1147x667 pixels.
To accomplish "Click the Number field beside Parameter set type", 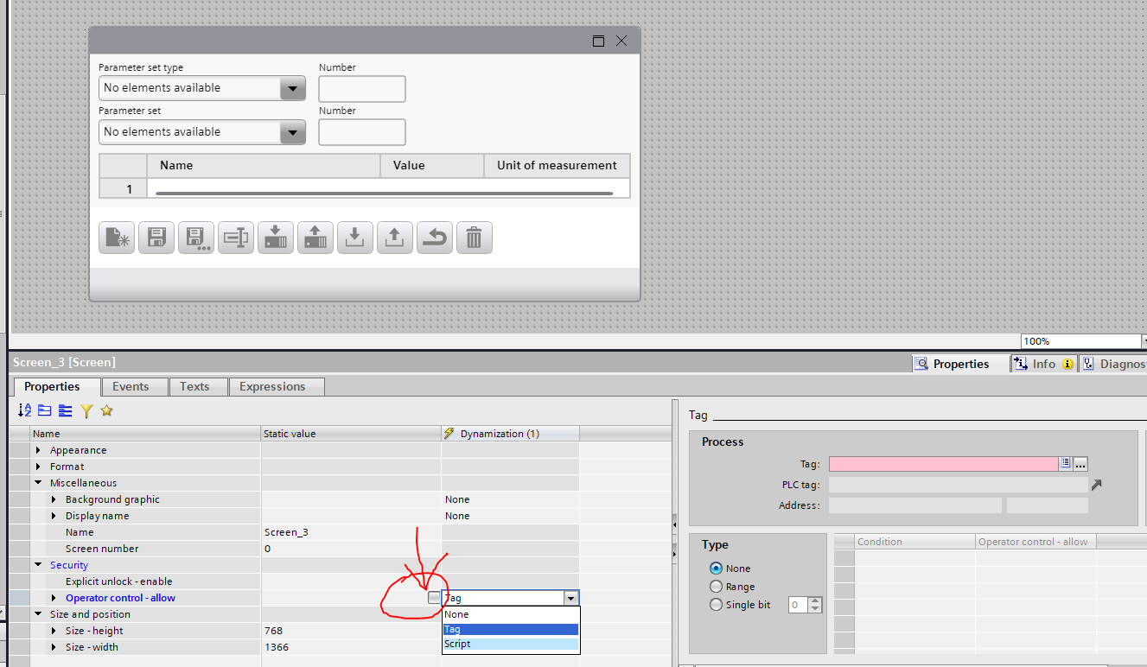I will pyautogui.click(x=362, y=89).
